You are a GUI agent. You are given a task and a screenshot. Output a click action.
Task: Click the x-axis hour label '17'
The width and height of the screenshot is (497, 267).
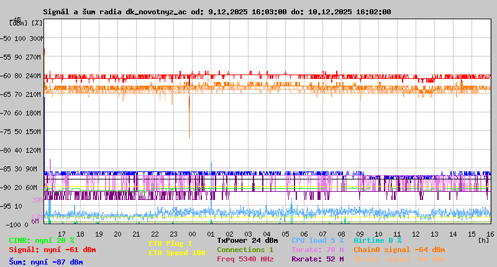pyautogui.click(x=62, y=234)
